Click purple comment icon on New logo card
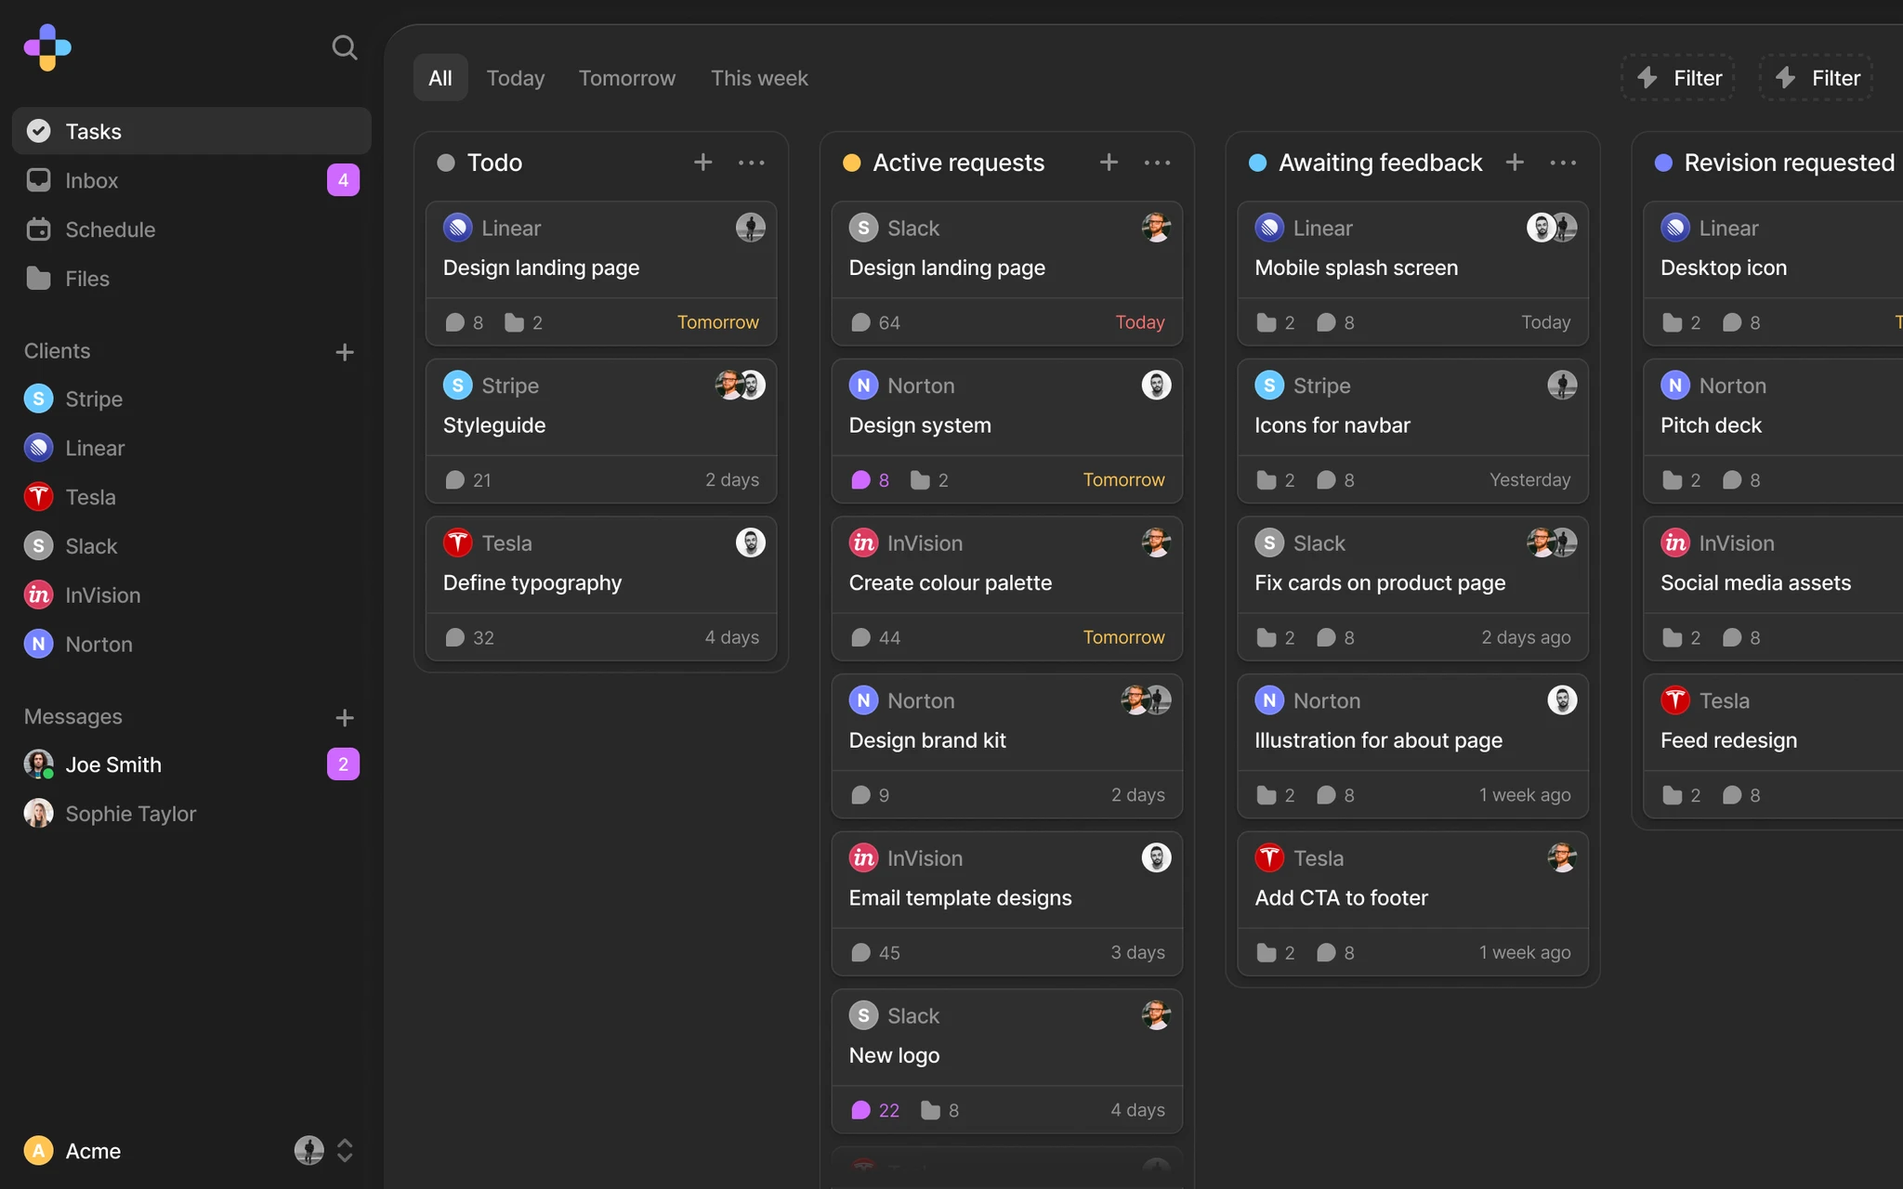Viewport: 1903px width, 1189px height. click(861, 1110)
